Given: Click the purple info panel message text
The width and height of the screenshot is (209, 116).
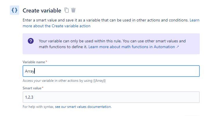Looking at the screenshot, I should click(112, 44).
